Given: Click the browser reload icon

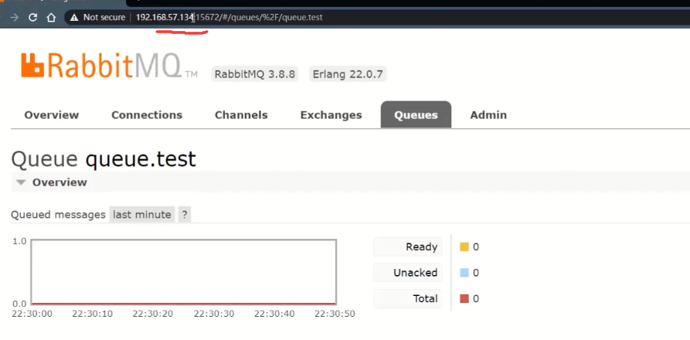Looking at the screenshot, I should point(32,17).
